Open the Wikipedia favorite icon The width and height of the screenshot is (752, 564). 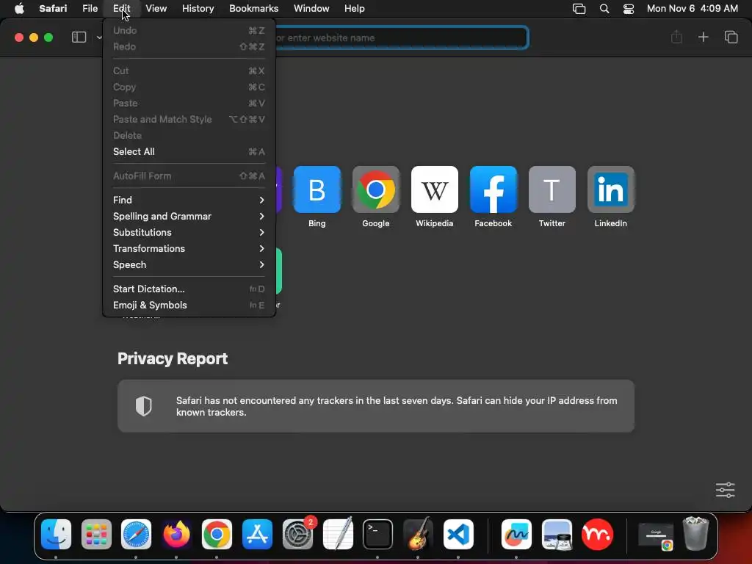[435, 189]
